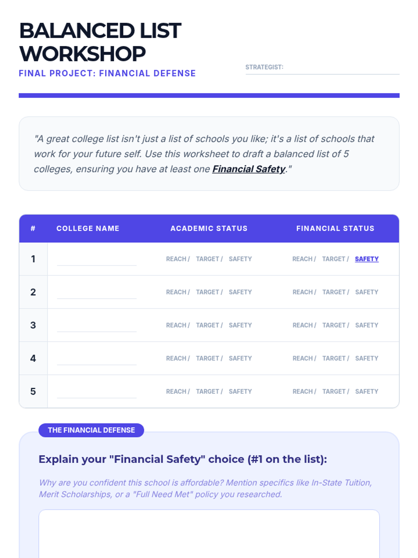Set row 3 financial status to TARGET
418x558 pixels.
pyautogui.click(x=334, y=325)
